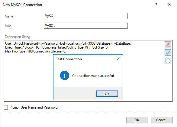Cancel the new MySQL connection

(162, 120)
